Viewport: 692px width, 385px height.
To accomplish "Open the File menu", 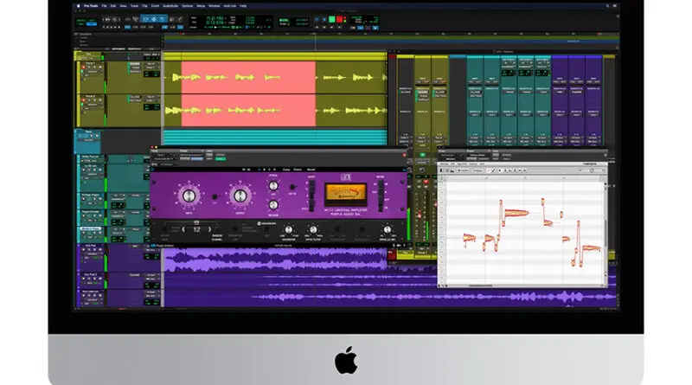I will pyautogui.click(x=104, y=6).
